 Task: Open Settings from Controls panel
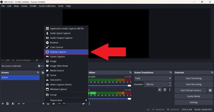point(193,102)
